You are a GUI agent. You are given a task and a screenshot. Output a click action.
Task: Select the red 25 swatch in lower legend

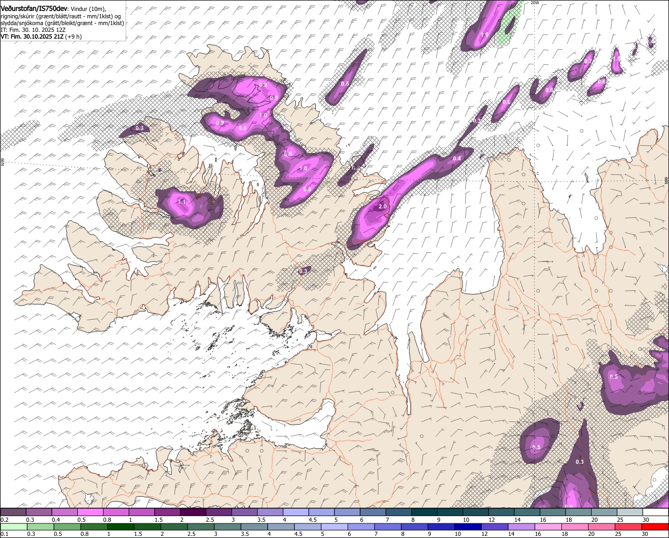click(x=629, y=527)
